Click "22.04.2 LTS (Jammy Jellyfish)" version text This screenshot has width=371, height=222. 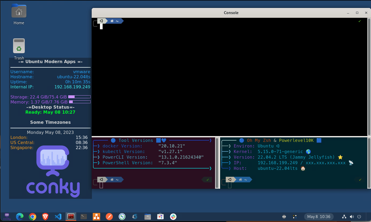(296, 157)
